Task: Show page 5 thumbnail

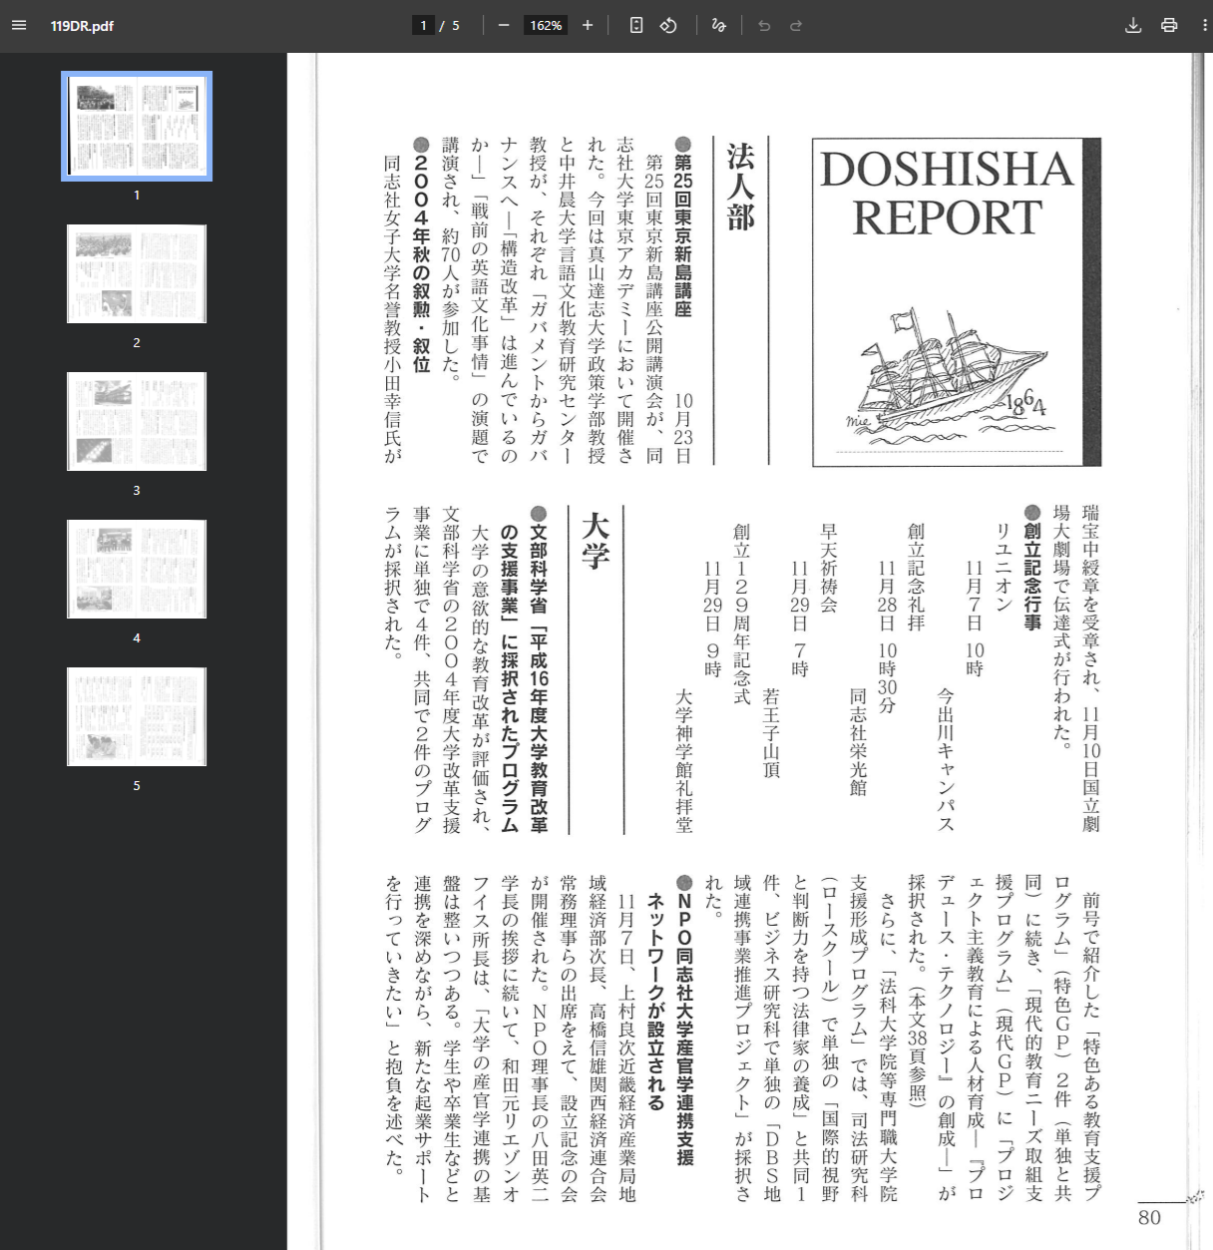Action: tap(137, 716)
